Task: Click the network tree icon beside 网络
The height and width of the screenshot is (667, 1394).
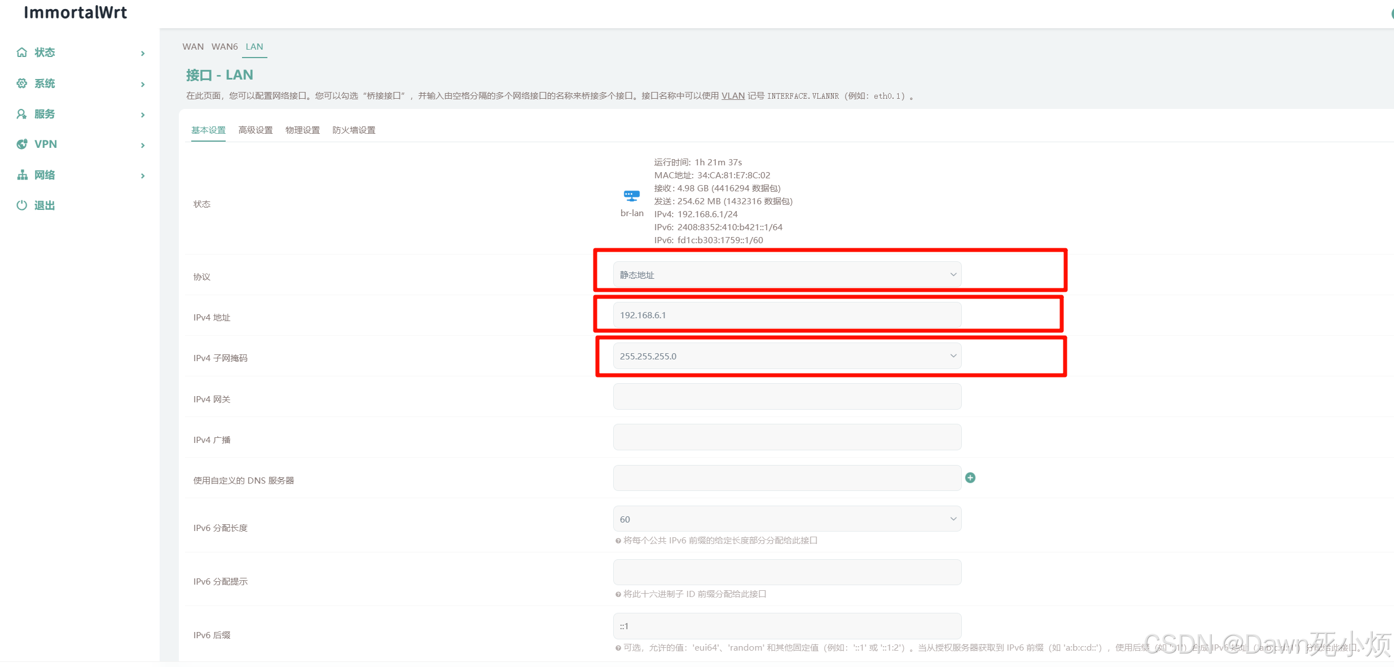Action: click(22, 175)
